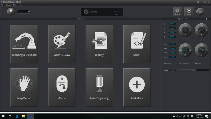Click the X coordinate value field
This screenshot has height=119, width=211.
click(172, 24)
